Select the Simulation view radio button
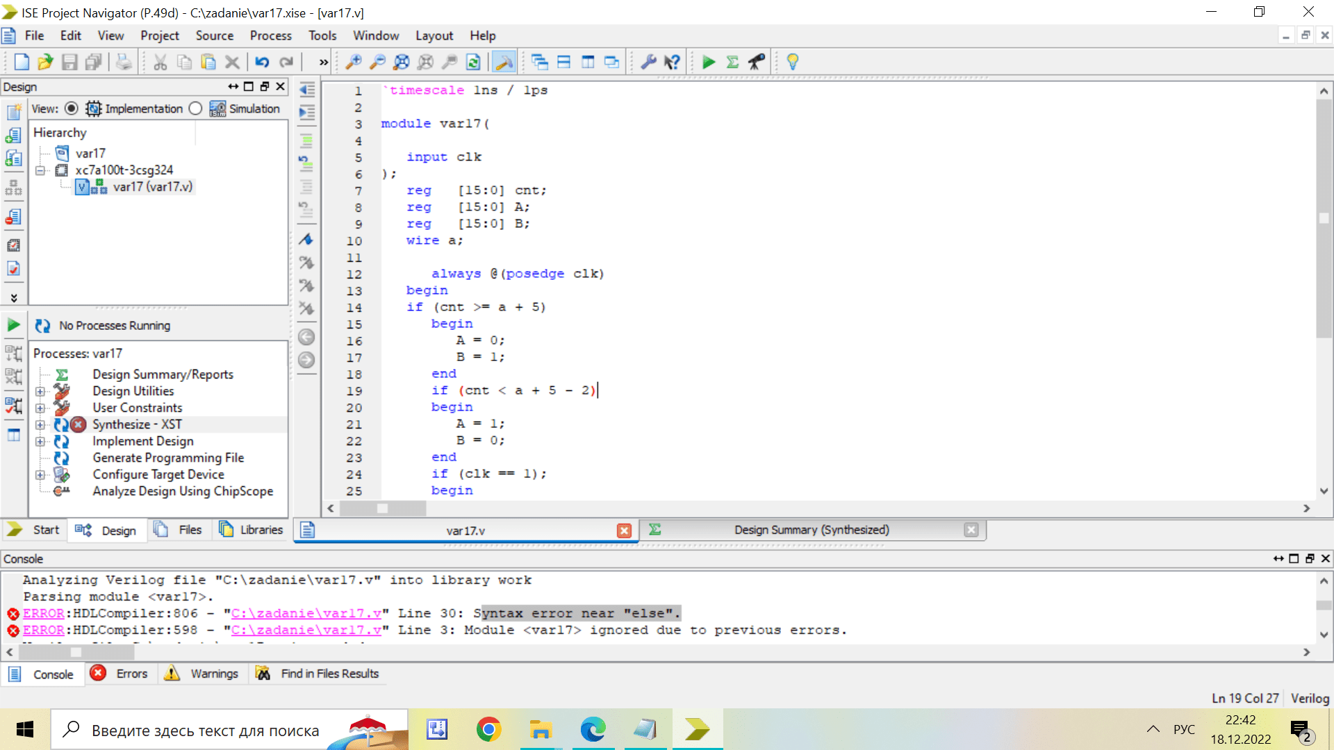The width and height of the screenshot is (1334, 750). pos(196,108)
